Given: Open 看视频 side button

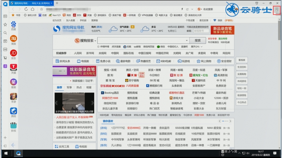Looking at the screenshot, I should (x=242, y=60).
